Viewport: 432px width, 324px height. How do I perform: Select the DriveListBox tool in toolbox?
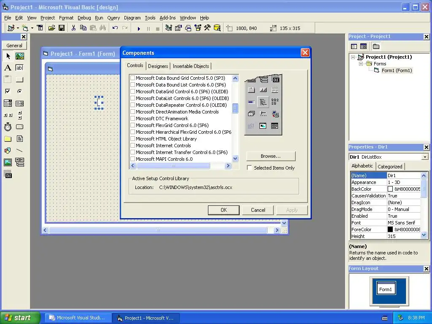tap(19, 127)
